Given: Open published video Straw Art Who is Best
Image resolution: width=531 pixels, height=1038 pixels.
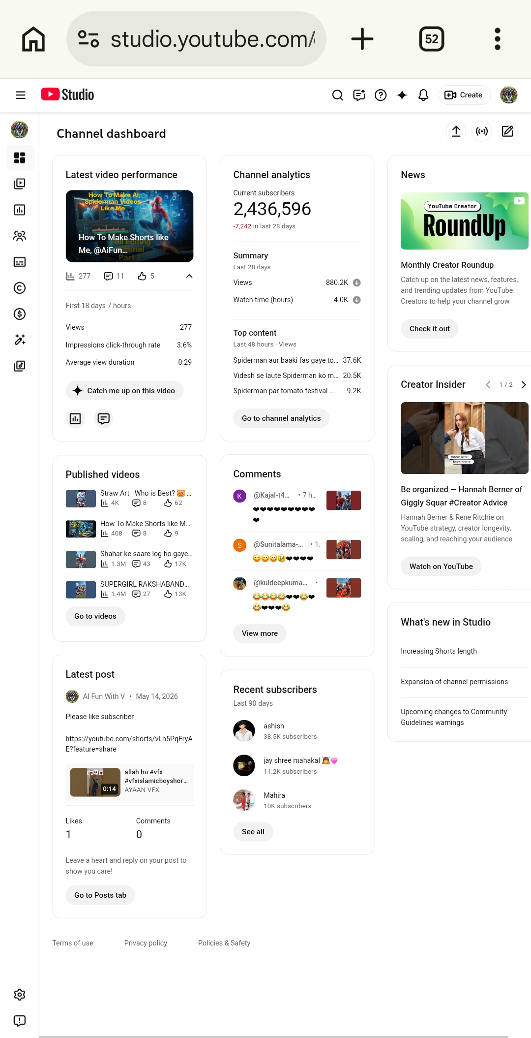Looking at the screenshot, I should (x=129, y=498).
